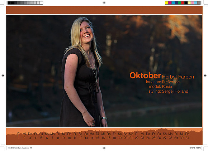The width and height of the screenshot is (208, 151).
Task: Click the bright cyan swatch in the color bar
Action: (x=173, y=3)
